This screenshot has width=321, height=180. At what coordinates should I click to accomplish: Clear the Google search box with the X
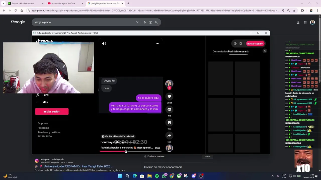(137, 22)
